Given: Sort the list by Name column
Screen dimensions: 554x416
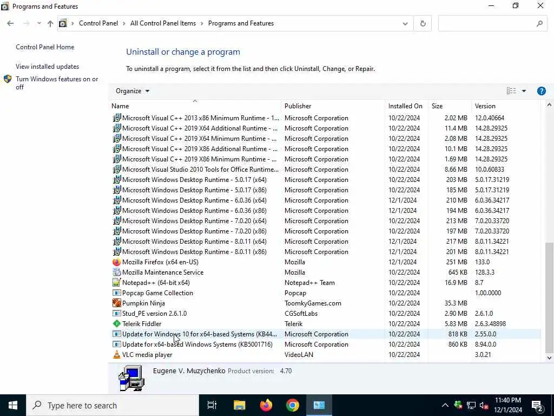Looking at the screenshot, I should [x=195, y=106].
